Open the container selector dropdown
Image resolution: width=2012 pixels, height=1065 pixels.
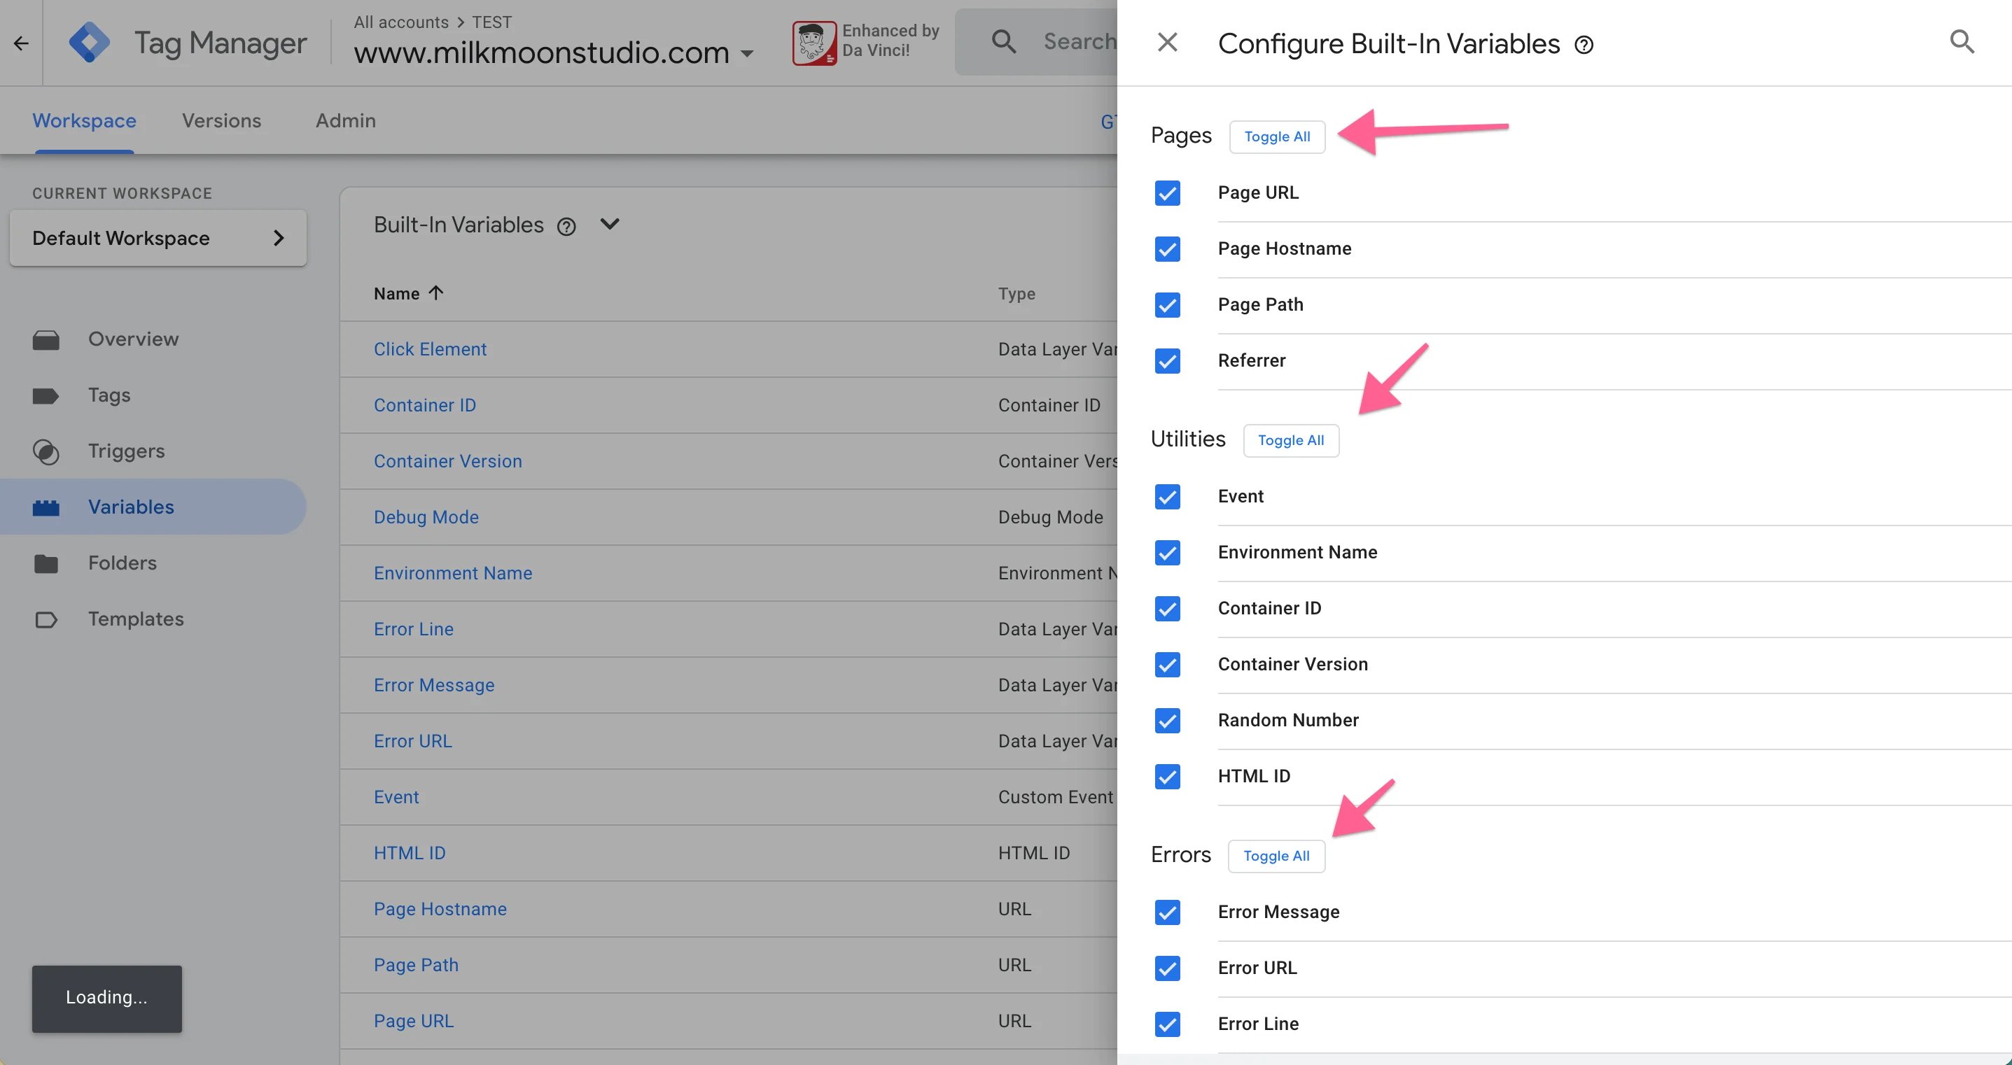[747, 53]
